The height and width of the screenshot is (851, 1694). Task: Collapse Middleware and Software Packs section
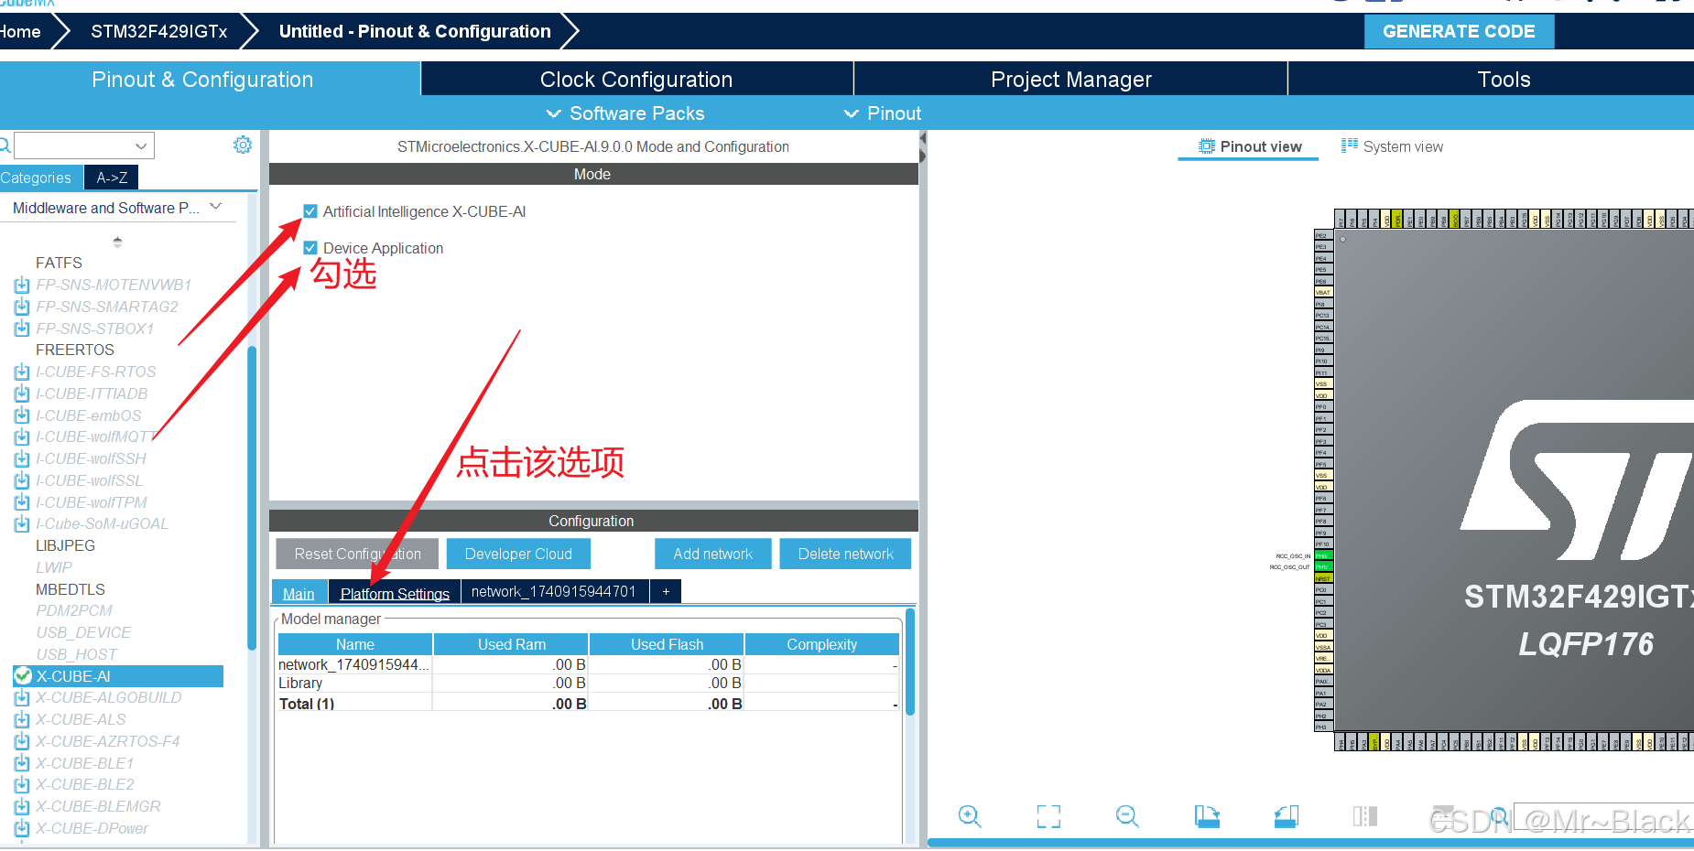216,207
